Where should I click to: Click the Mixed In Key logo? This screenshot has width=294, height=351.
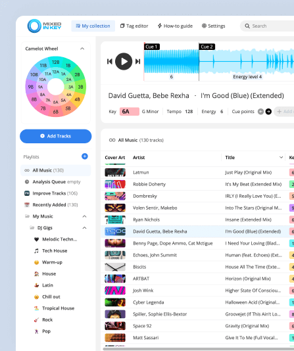coord(44,26)
